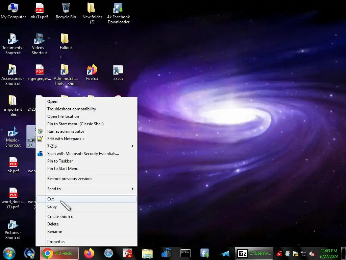Open the Command Prompt taskbar icon
Screen dimensions: 346x260
pyautogui.click(x=186, y=253)
